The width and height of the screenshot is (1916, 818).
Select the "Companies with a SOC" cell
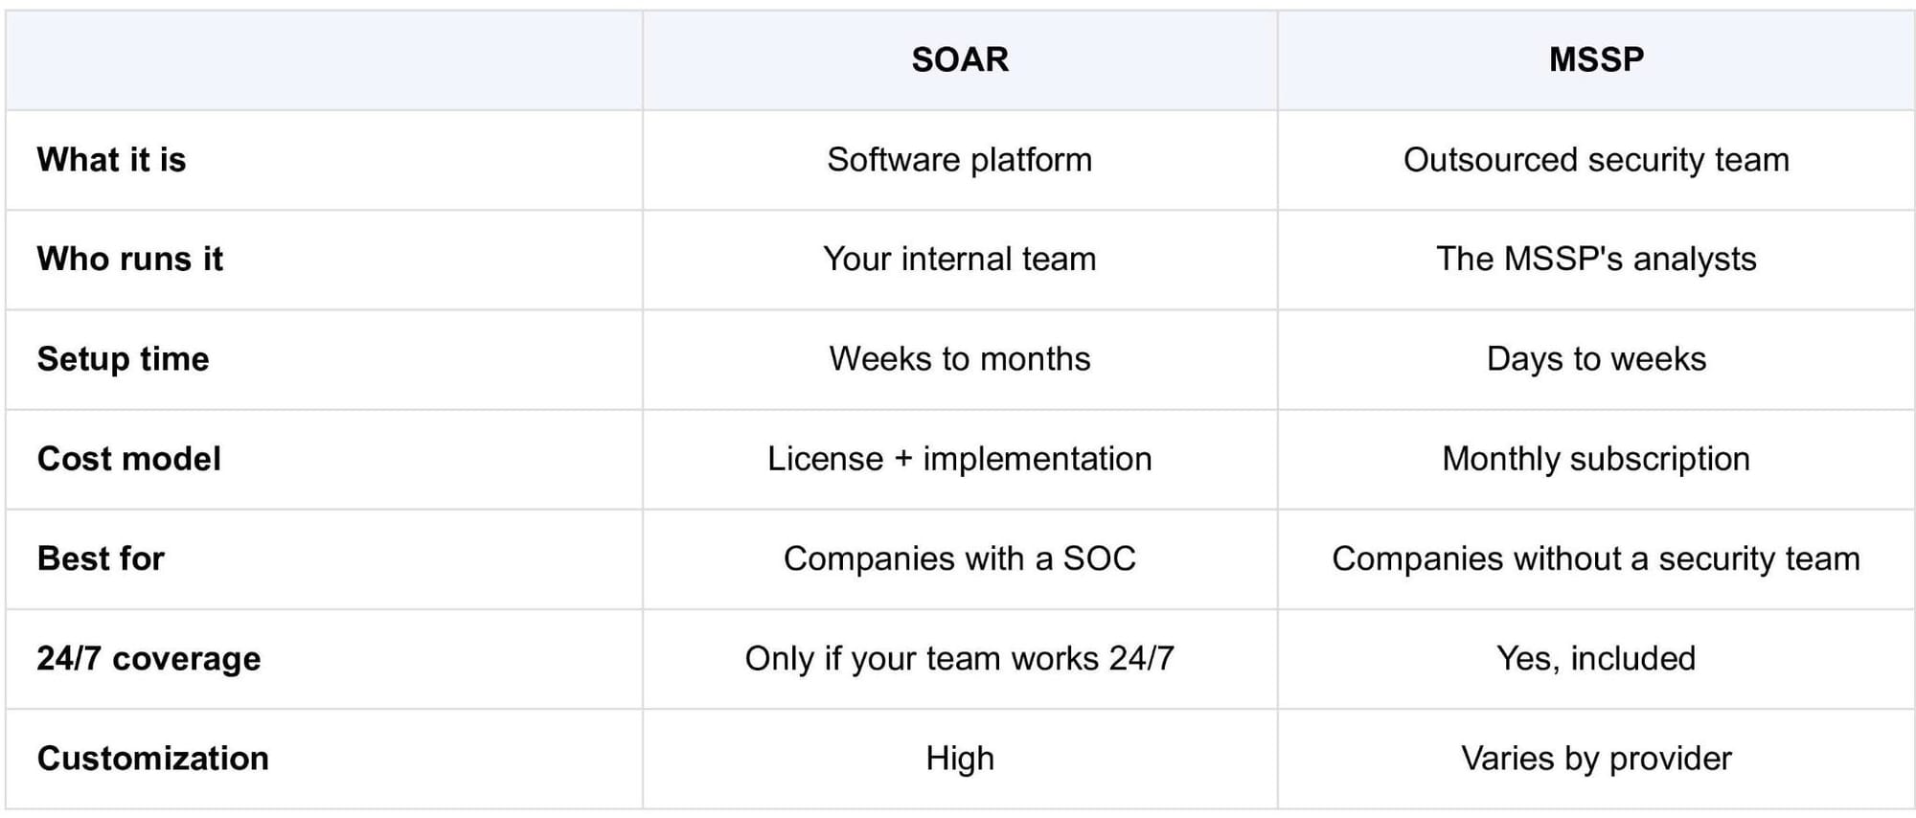click(x=960, y=558)
